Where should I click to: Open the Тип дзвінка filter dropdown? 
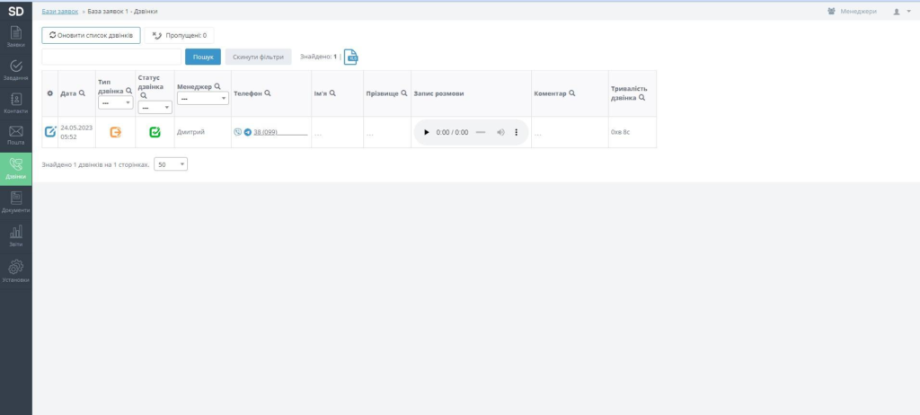coord(115,102)
